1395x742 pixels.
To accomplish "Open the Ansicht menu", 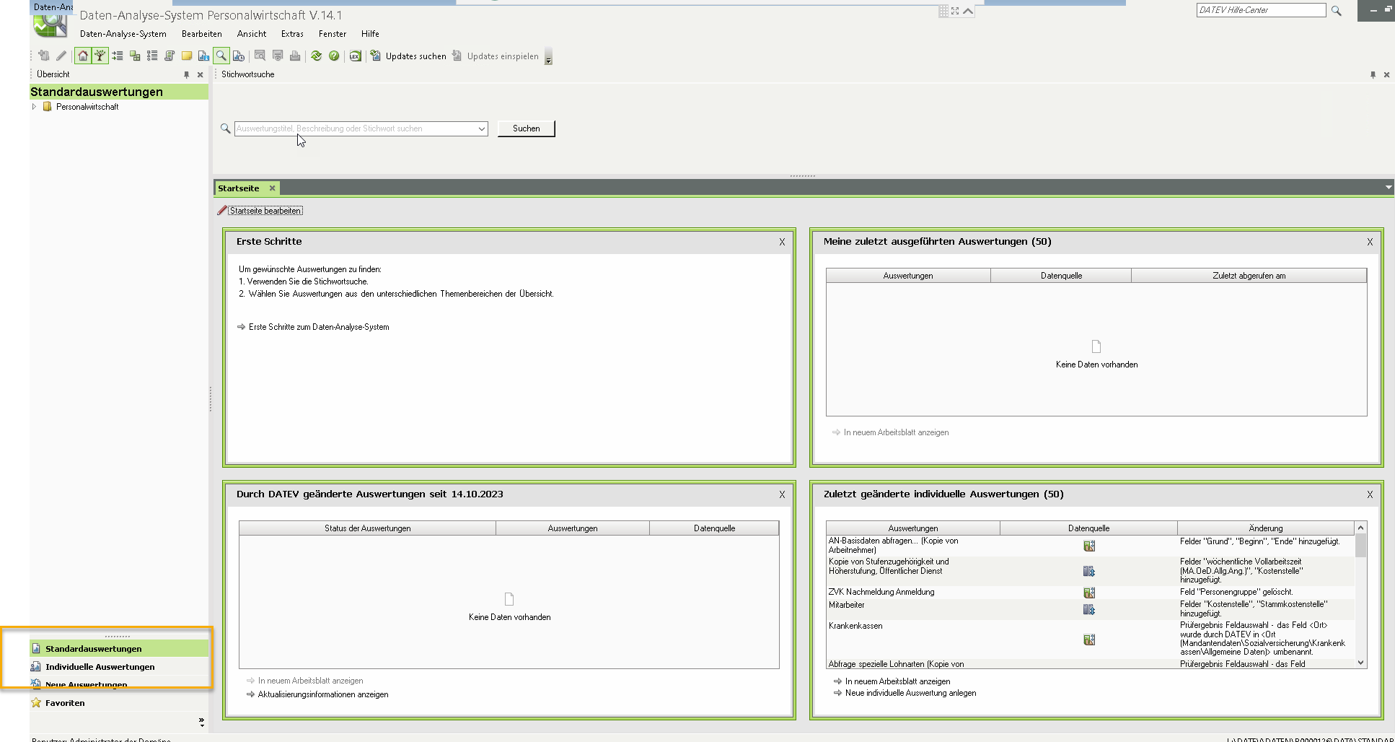I will (251, 34).
